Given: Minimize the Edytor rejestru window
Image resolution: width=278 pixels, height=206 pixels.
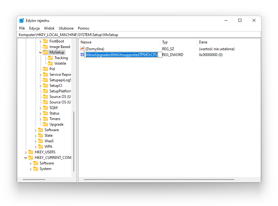Looking at the screenshot, I should 226,20.
